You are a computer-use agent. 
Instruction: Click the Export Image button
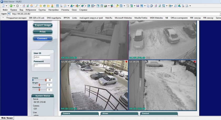pos(43,25)
